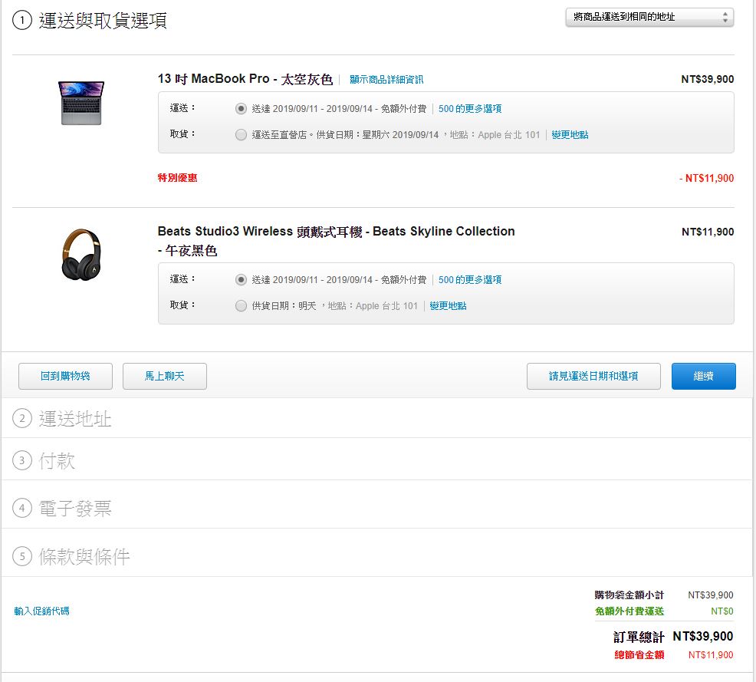Click the blue 繼續 button

pyautogui.click(x=703, y=376)
